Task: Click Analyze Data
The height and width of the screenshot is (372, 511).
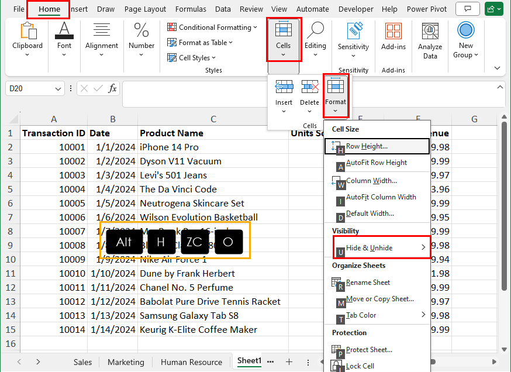Action: pos(430,41)
